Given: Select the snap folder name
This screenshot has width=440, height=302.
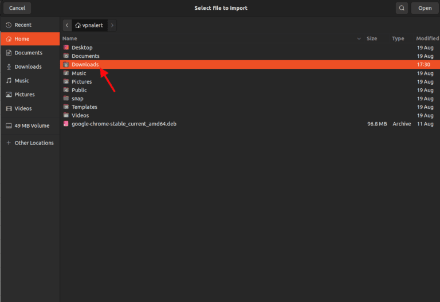Looking at the screenshot, I should [77, 99].
